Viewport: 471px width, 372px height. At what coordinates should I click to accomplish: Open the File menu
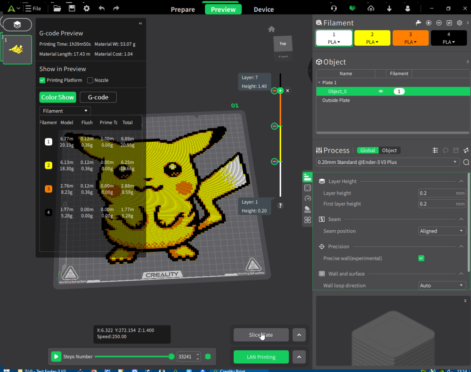click(x=33, y=8)
